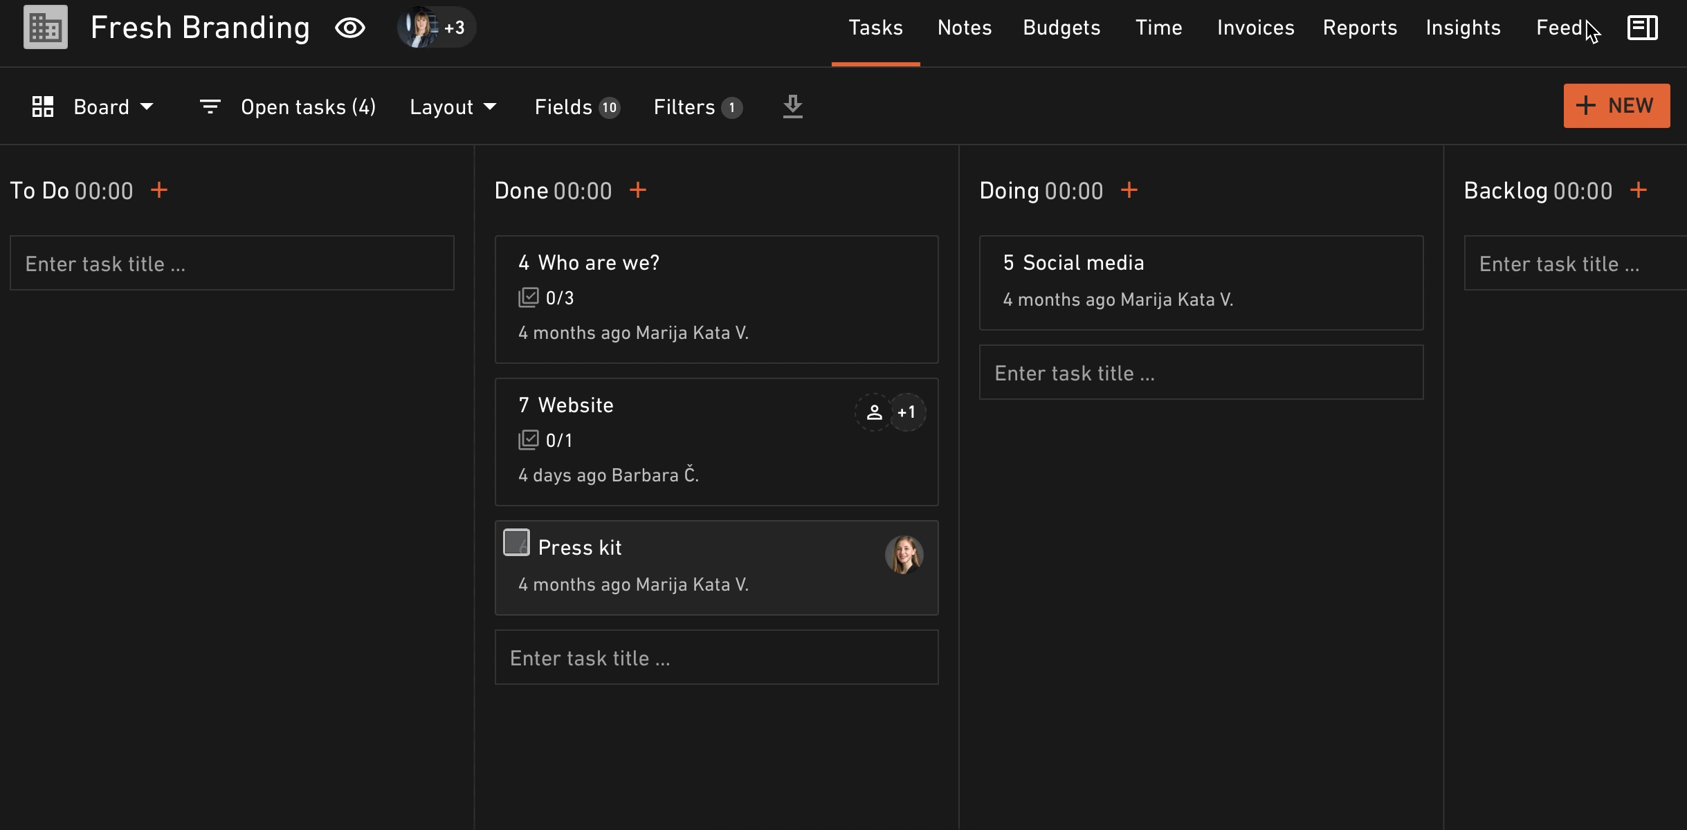
Task: Click the Backlog task title input field
Action: [x=1576, y=263]
